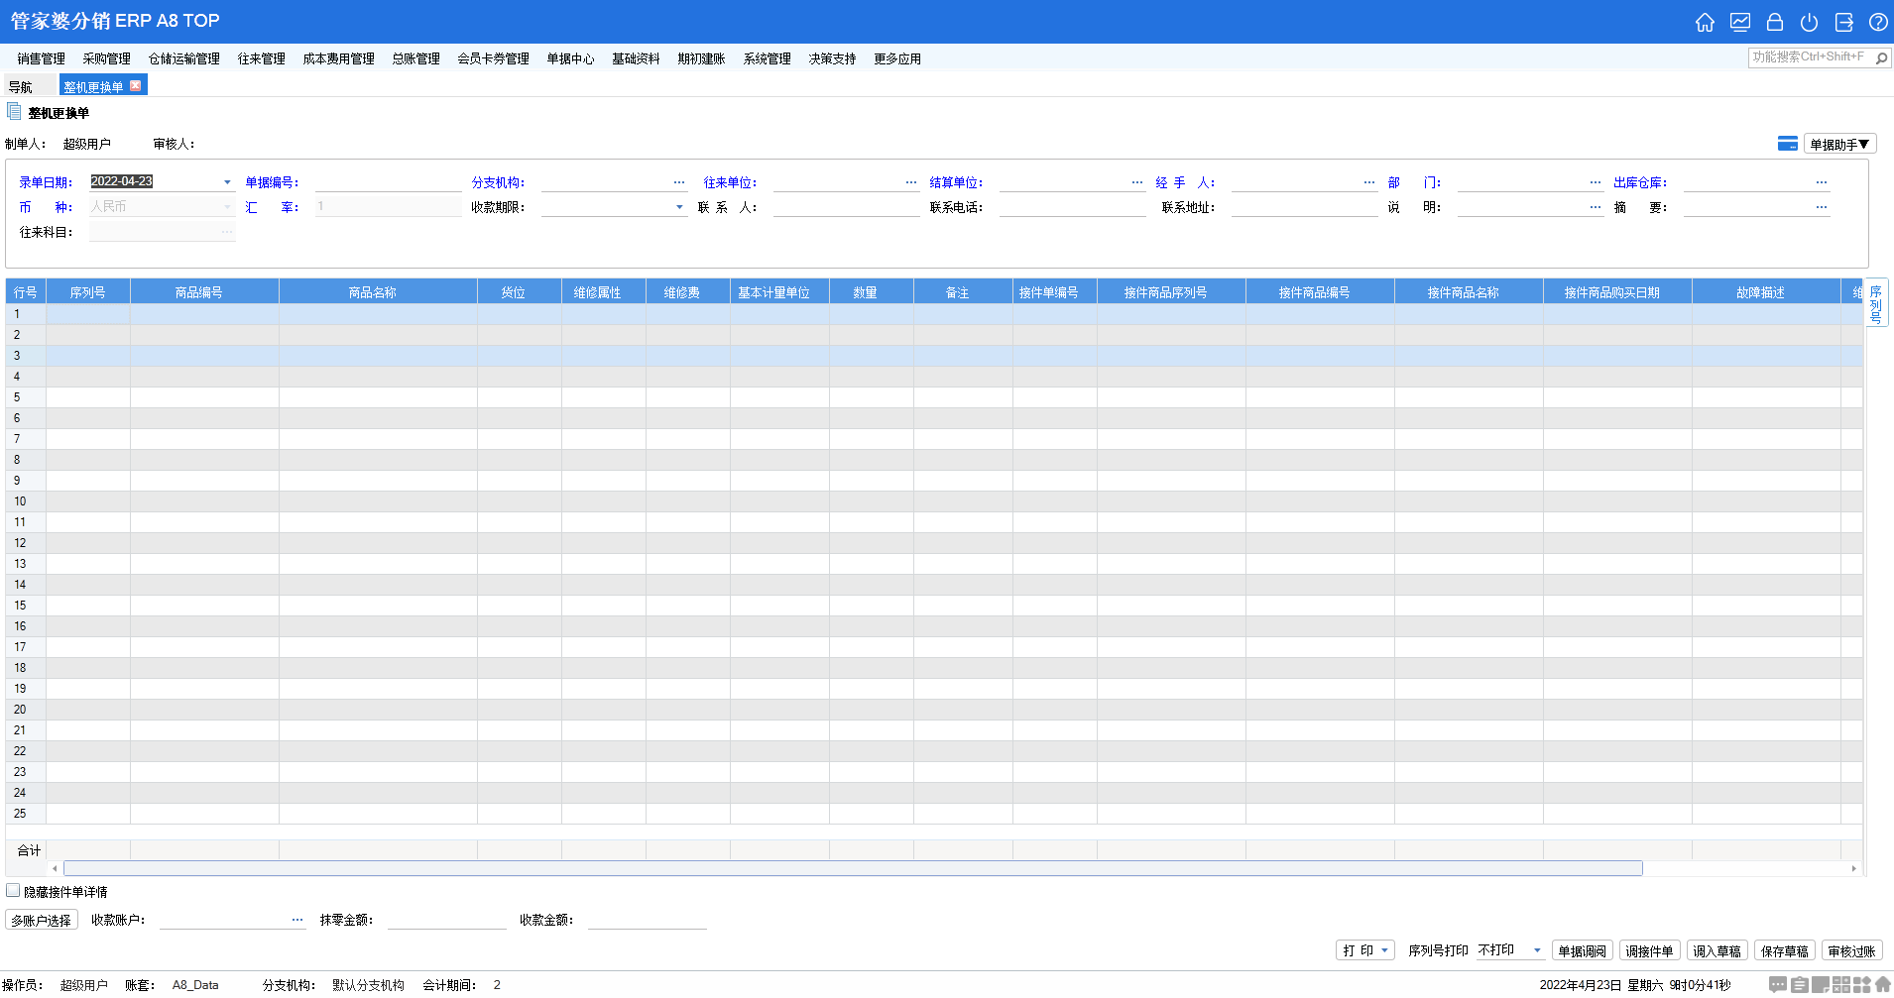Open the 打印 dropdown button
Screen dimensions: 1894x998
(x=1365, y=950)
